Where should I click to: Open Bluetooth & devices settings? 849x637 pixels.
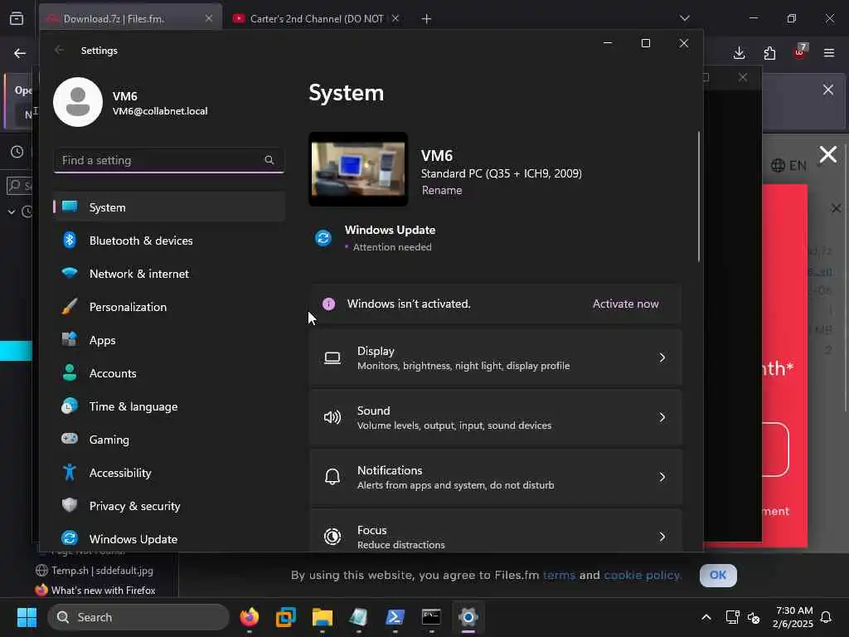[x=169, y=241]
